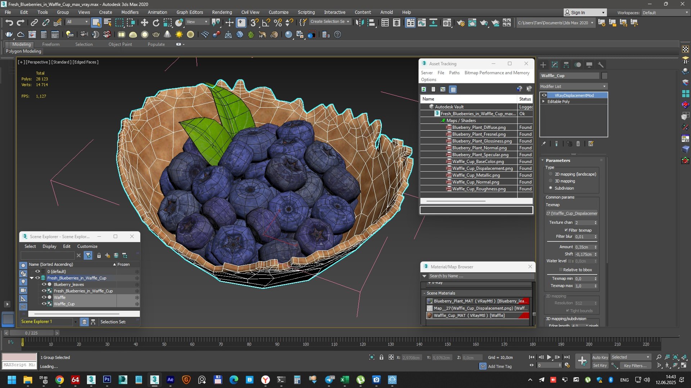Expand the Editable Poly modifier
The height and width of the screenshot is (388, 691).
coord(543,102)
